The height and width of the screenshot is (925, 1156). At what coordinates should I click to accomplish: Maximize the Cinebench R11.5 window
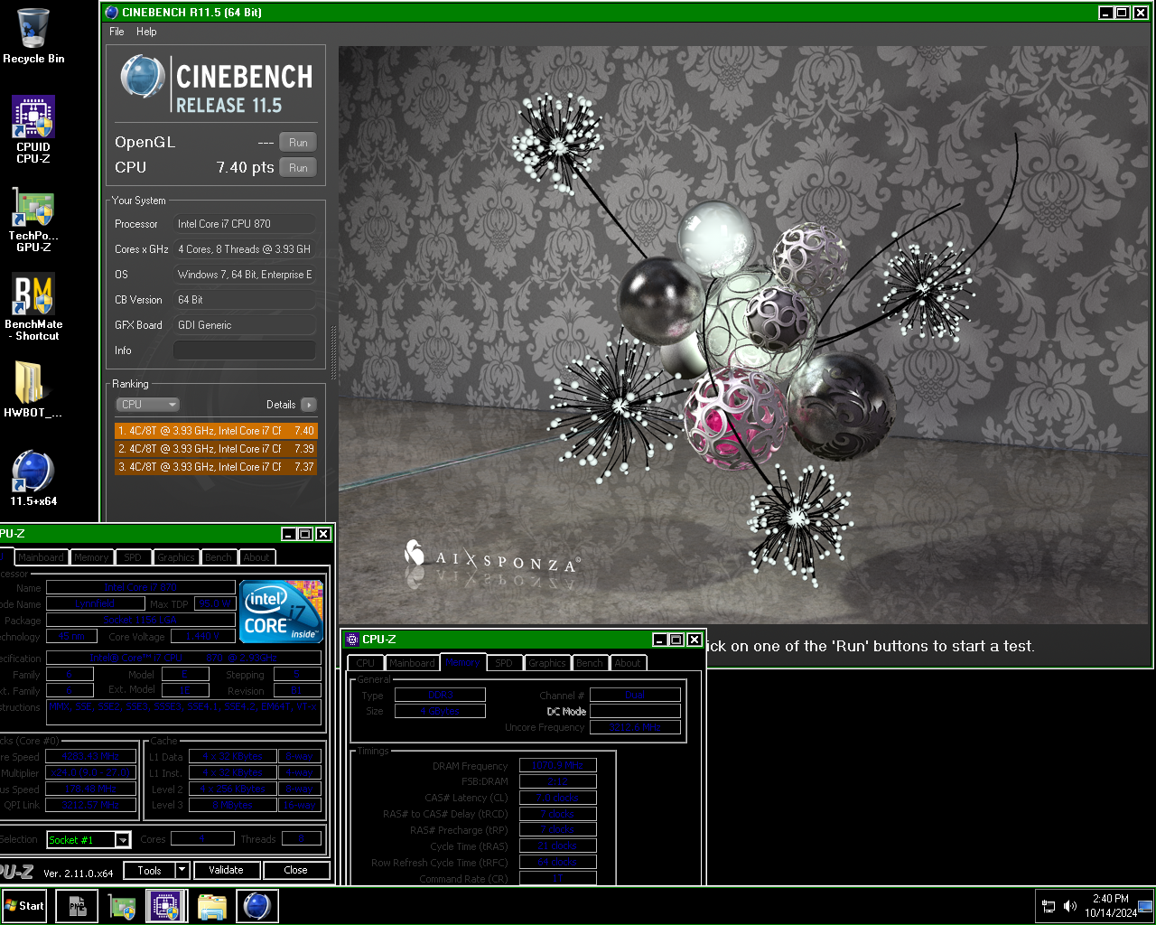[1122, 13]
